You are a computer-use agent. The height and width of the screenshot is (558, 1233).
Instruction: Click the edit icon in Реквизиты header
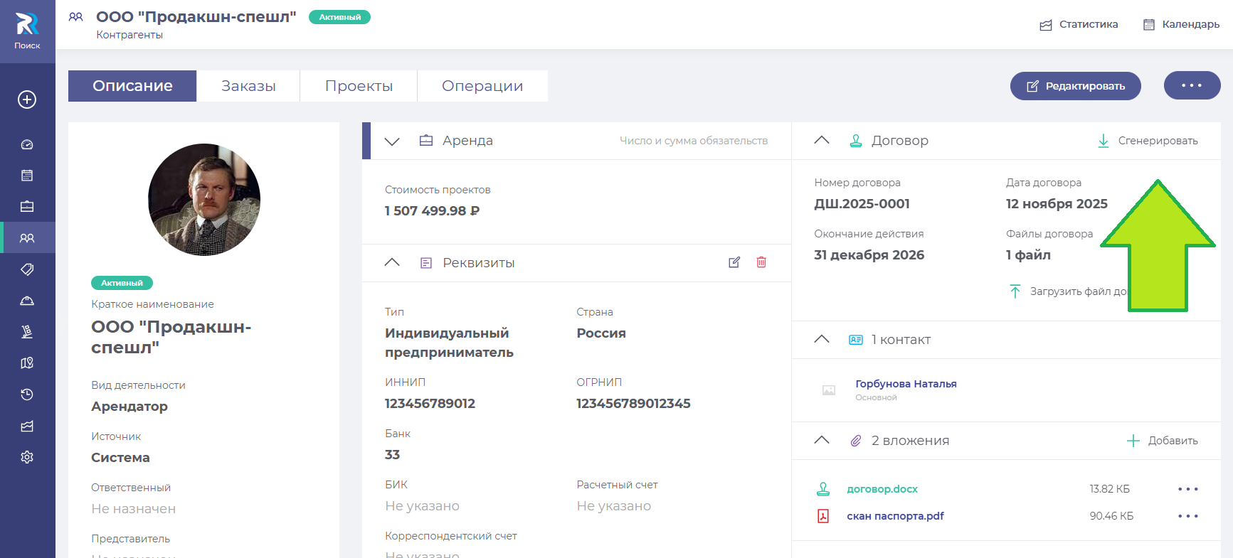(x=734, y=262)
